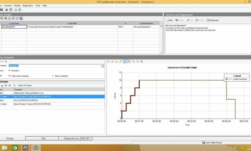Click the 100 % cell in scripts table
The image size is (251, 151).
[125, 27]
